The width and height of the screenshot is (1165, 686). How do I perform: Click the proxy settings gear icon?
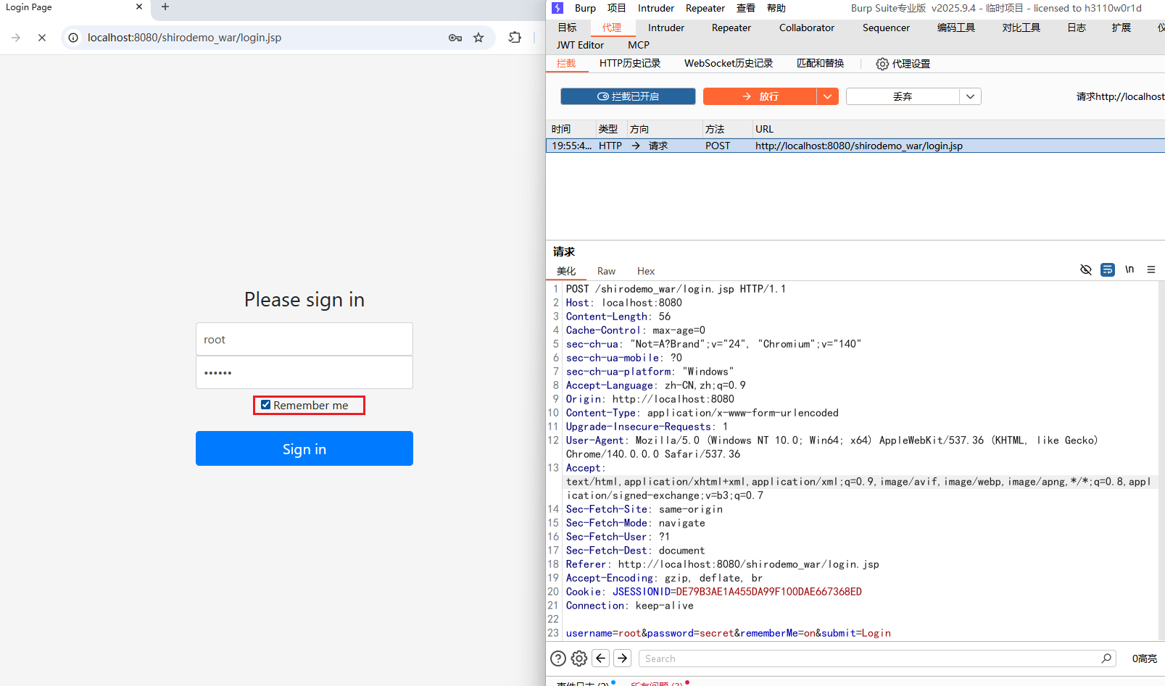point(882,64)
